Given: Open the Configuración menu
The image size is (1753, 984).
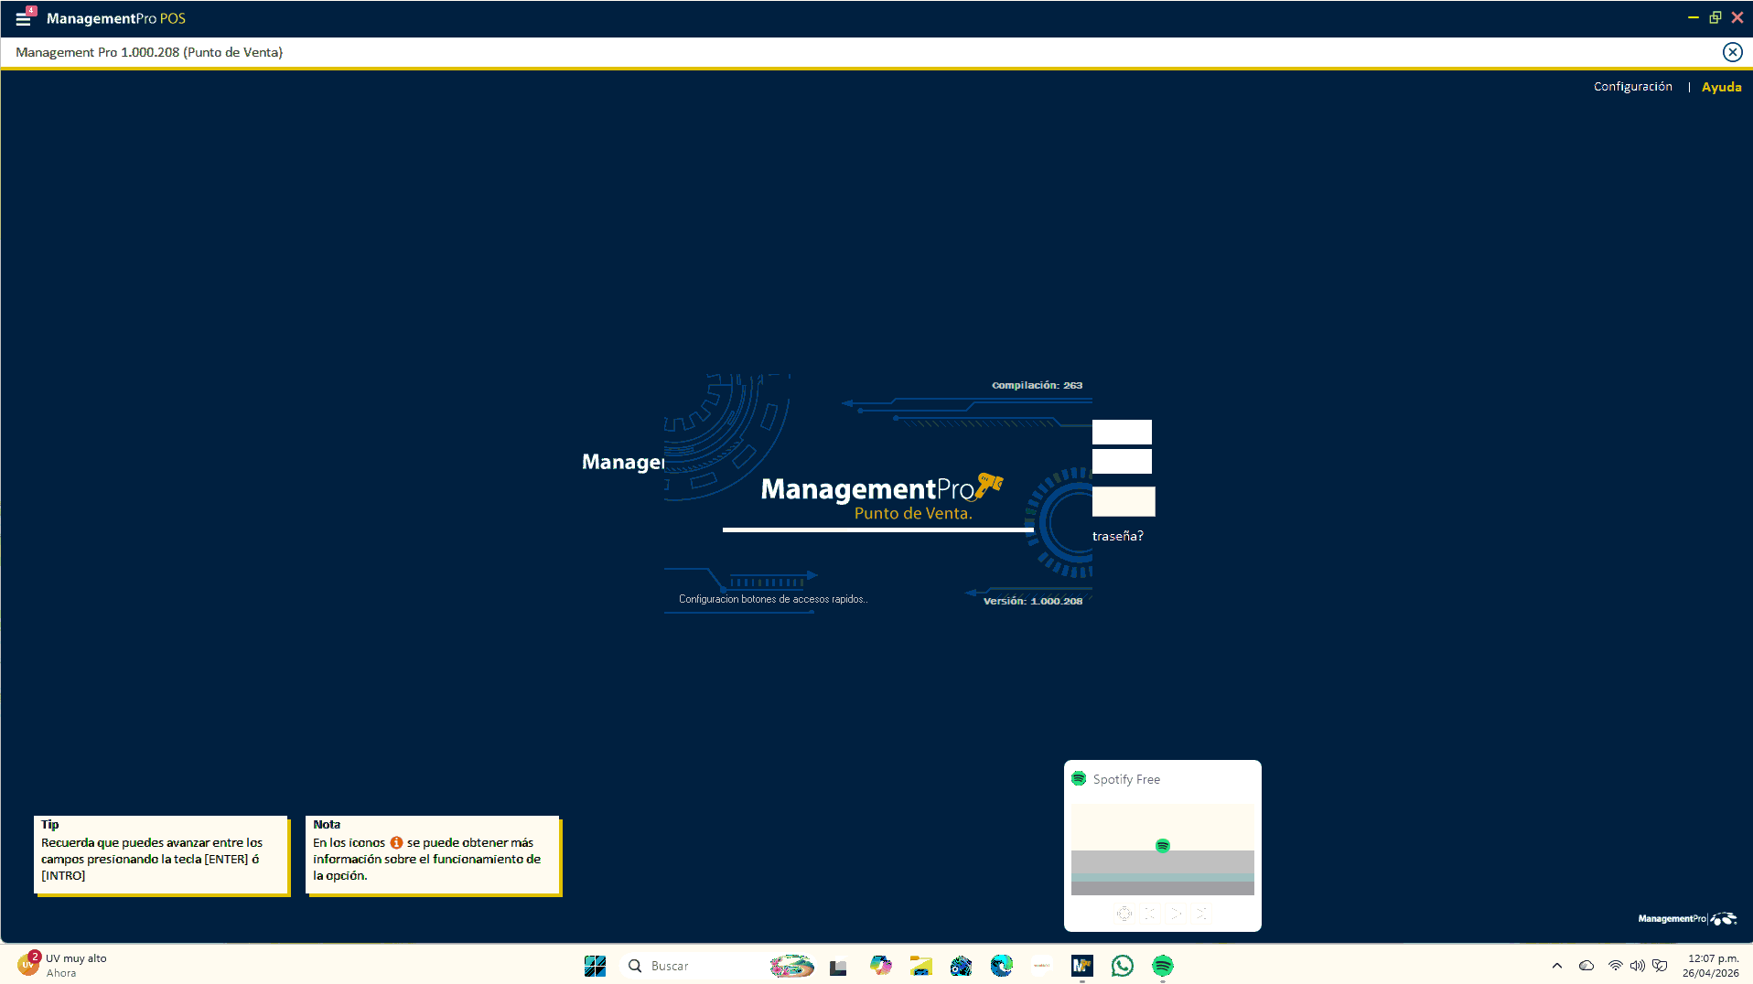Looking at the screenshot, I should coord(1632,87).
